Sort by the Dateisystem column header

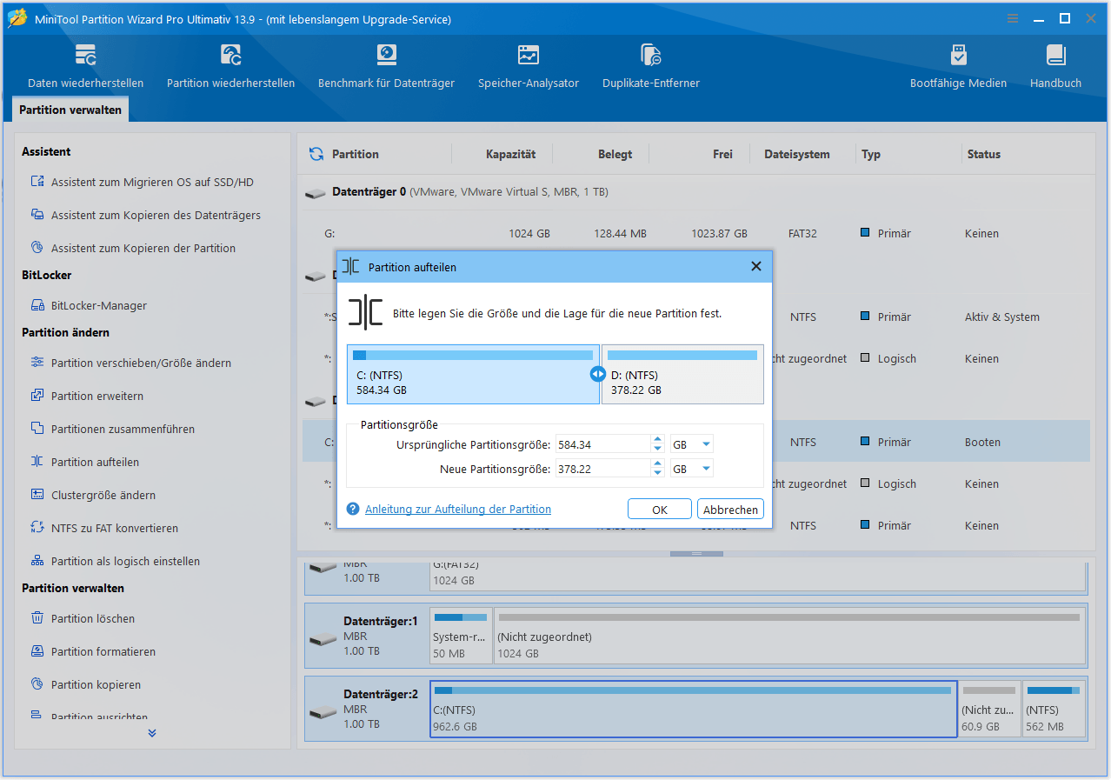796,154
